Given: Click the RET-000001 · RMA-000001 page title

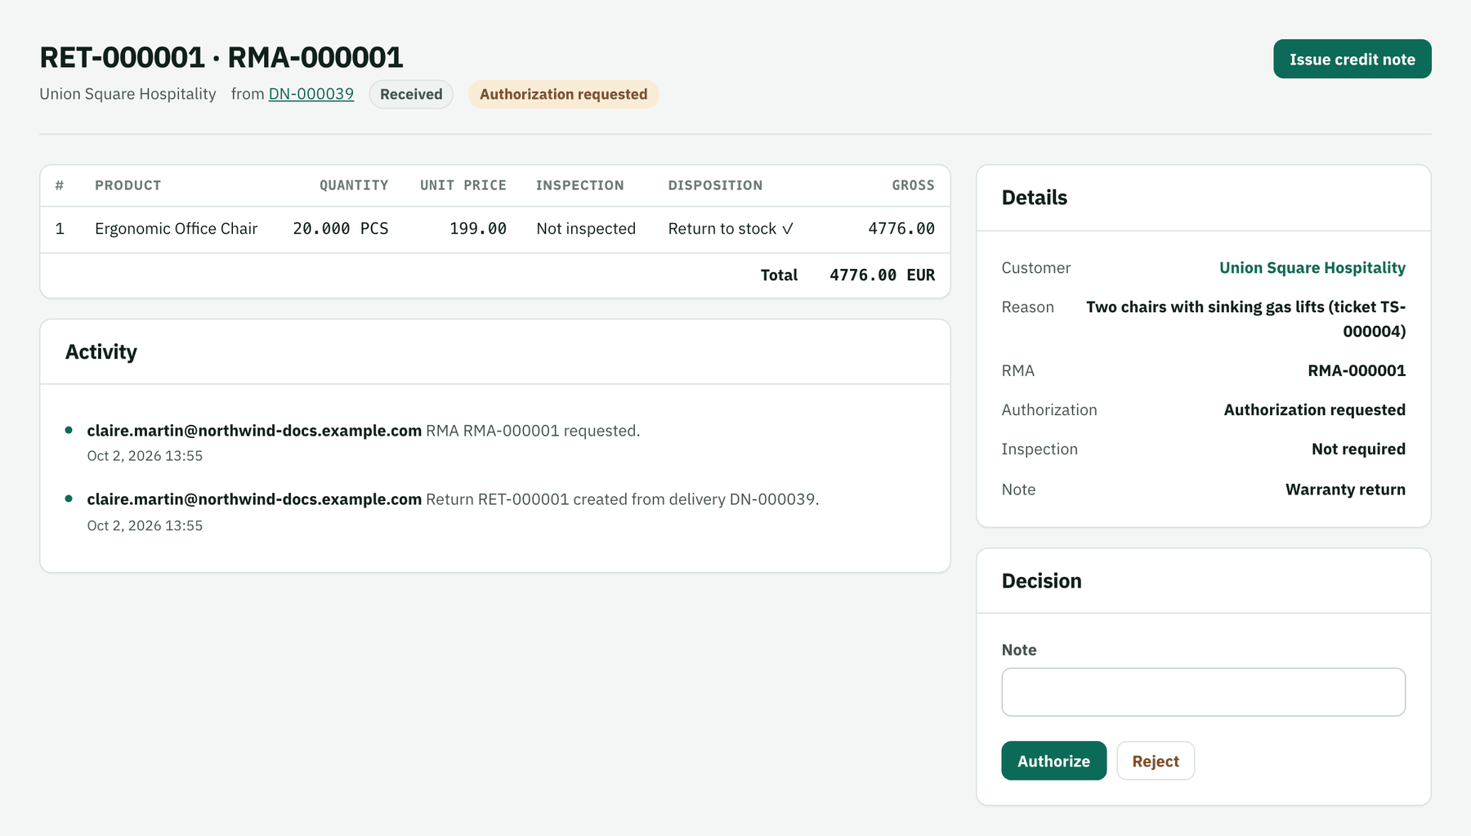Looking at the screenshot, I should tap(221, 57).
